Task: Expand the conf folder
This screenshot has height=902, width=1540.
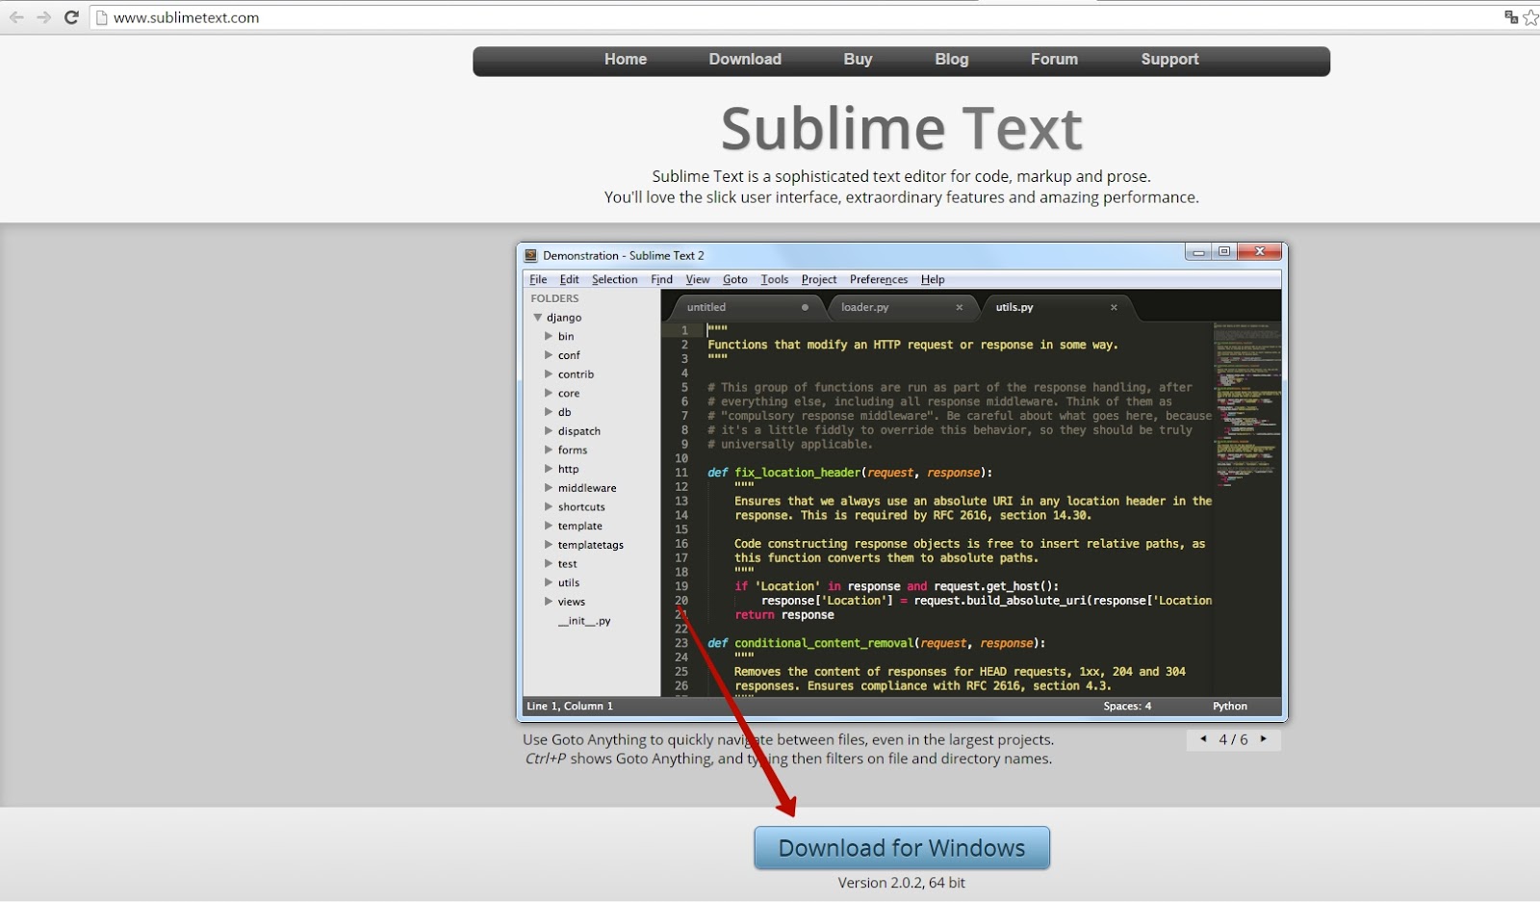Action: click(x=549, y=355)
